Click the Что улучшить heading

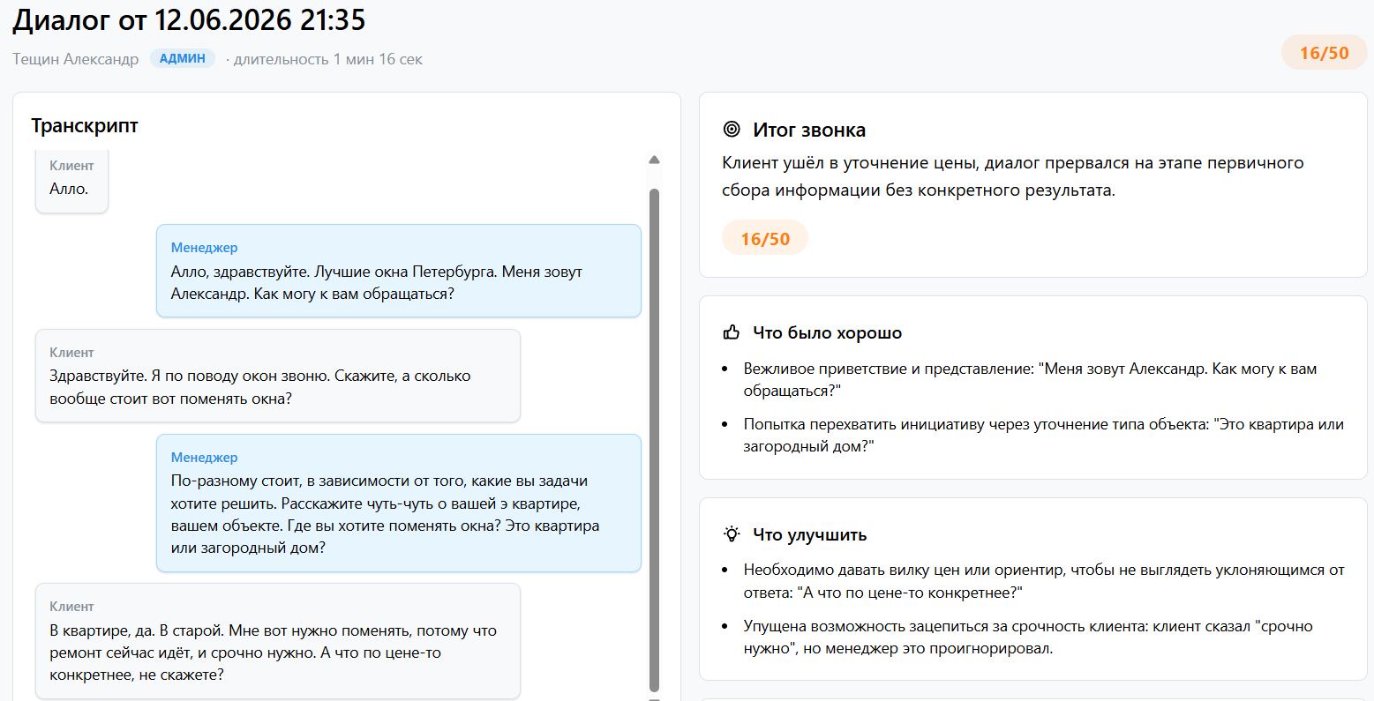point(809,534)
